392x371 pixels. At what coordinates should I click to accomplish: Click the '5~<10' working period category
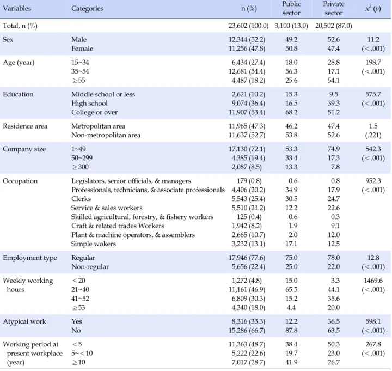tap(82, 354)
